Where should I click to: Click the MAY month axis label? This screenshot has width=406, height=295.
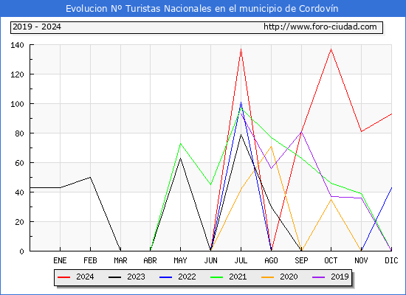tap(180, 260)
